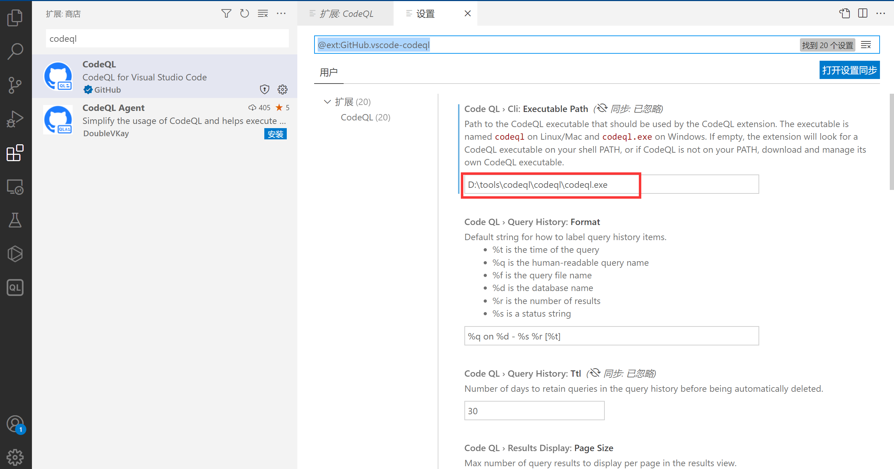Open the Remote Explorer view
Image resolution: width=894 pixels, height=469 pixels.
15,187
